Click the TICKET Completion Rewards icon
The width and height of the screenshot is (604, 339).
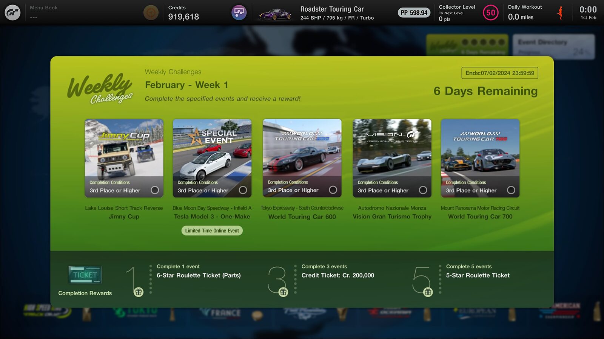85,275
